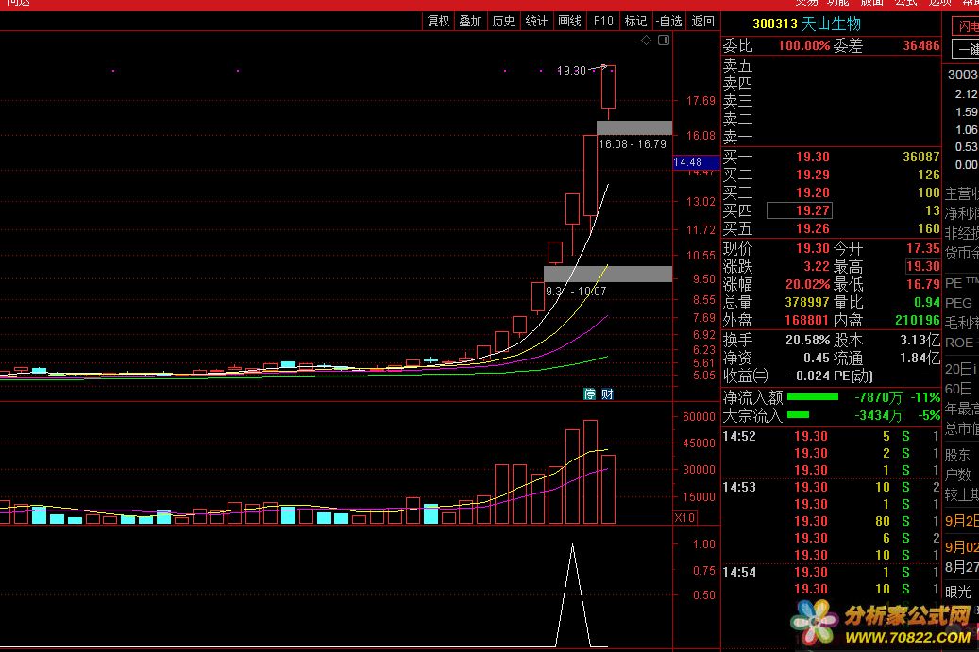Viewport: 979px width, 652px height.
Task: Open 统计 in the chart toolbar
Action: click(536, 21)
